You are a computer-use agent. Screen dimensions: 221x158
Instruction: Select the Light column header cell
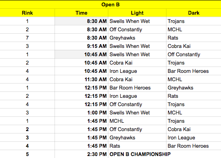click(x=137, y=13)
